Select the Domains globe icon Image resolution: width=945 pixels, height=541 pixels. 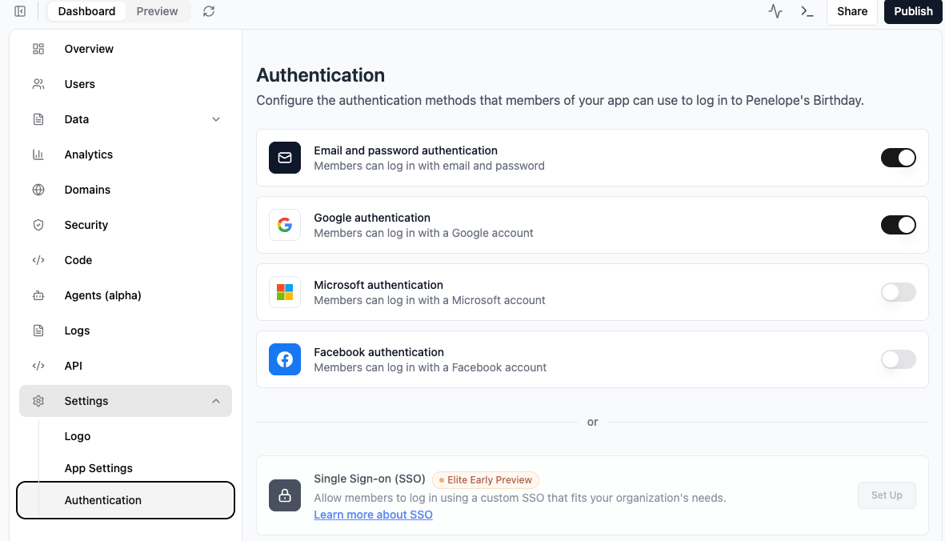tap(38, 190)
